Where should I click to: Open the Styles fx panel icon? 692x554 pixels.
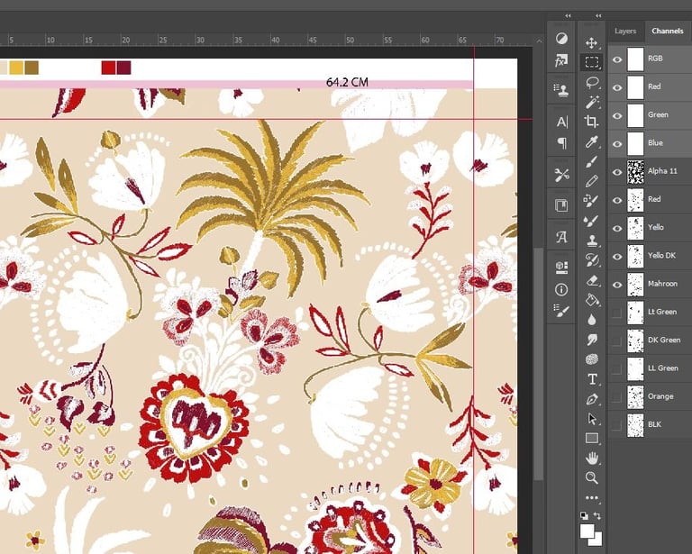click(561, 60)
